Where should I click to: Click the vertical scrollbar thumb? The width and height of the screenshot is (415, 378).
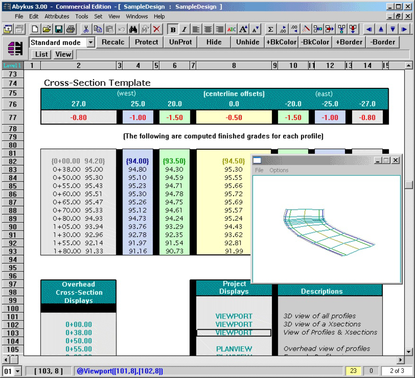[x=409, y=185]
